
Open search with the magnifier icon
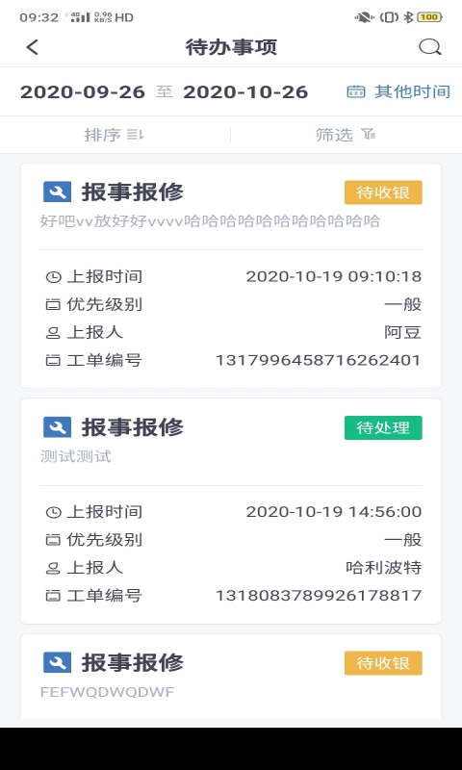click(x=430, y=47)
